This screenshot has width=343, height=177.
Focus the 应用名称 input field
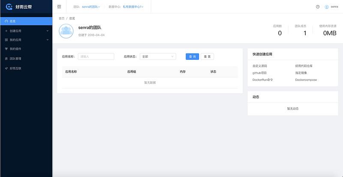(96, 56)
